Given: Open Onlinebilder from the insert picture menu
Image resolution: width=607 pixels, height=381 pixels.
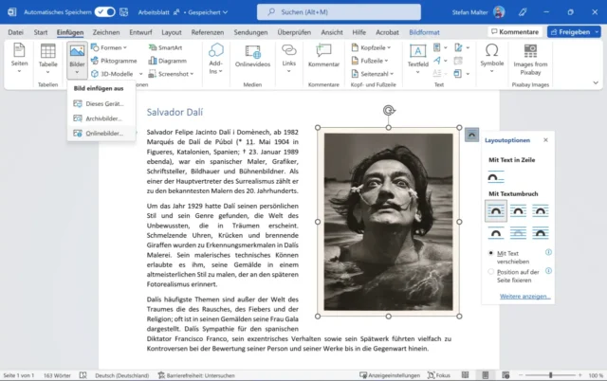Looking at the screenshot, I should click(103, 133).
